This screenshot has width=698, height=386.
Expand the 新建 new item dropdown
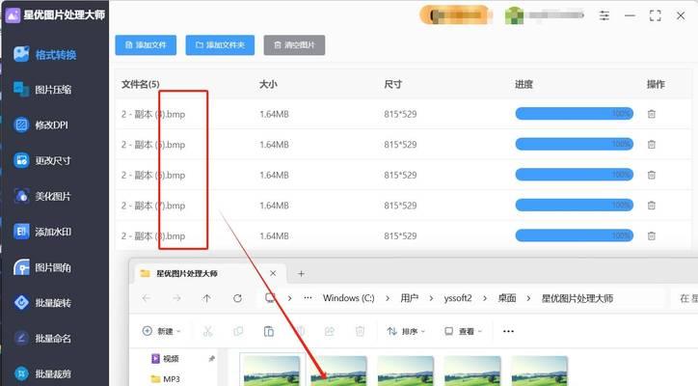click(x=162, y=331)
